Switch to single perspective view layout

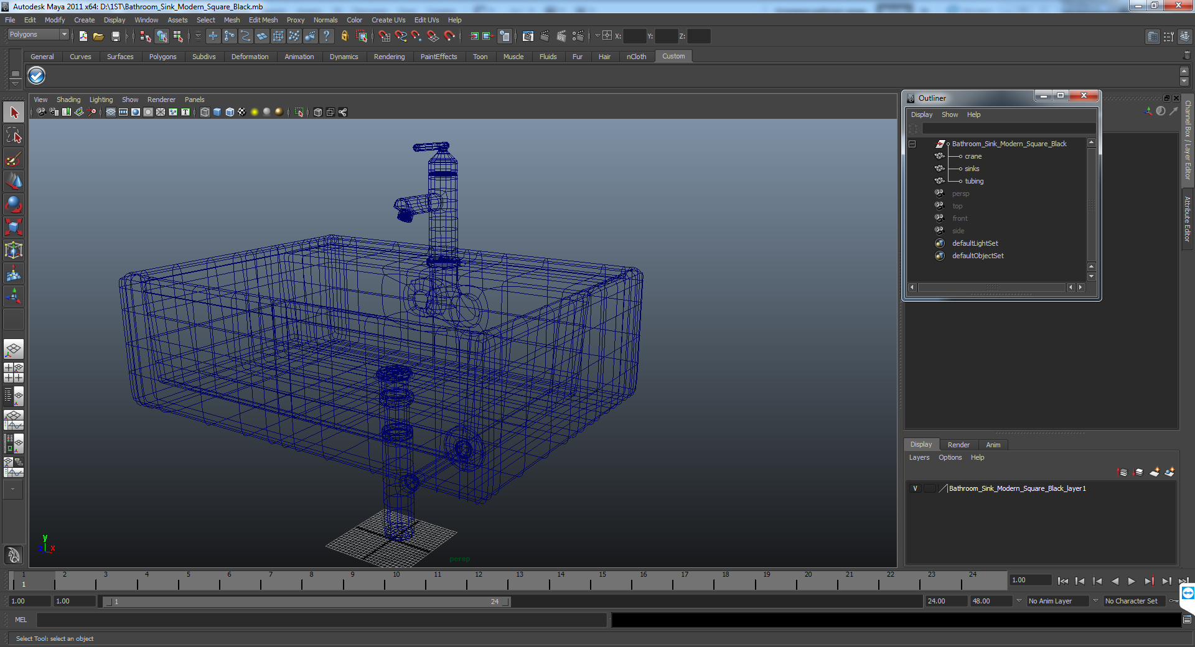[14, 349]
